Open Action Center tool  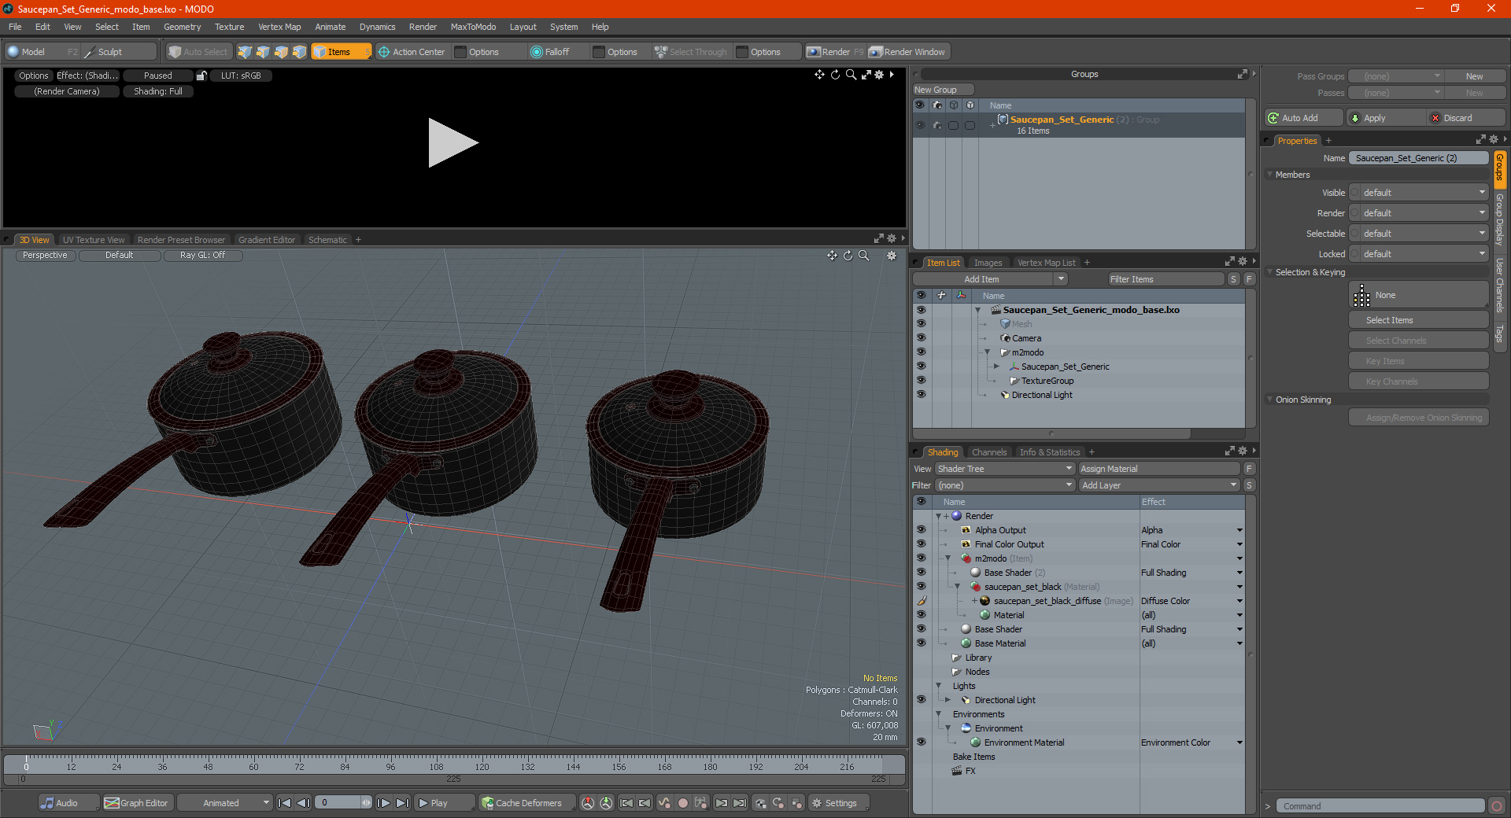coord(412,52)
